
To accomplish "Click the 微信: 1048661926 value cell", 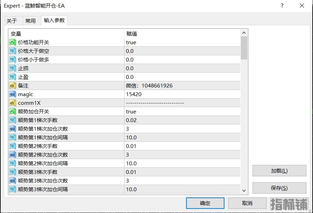I will click(x=182, y=85).
